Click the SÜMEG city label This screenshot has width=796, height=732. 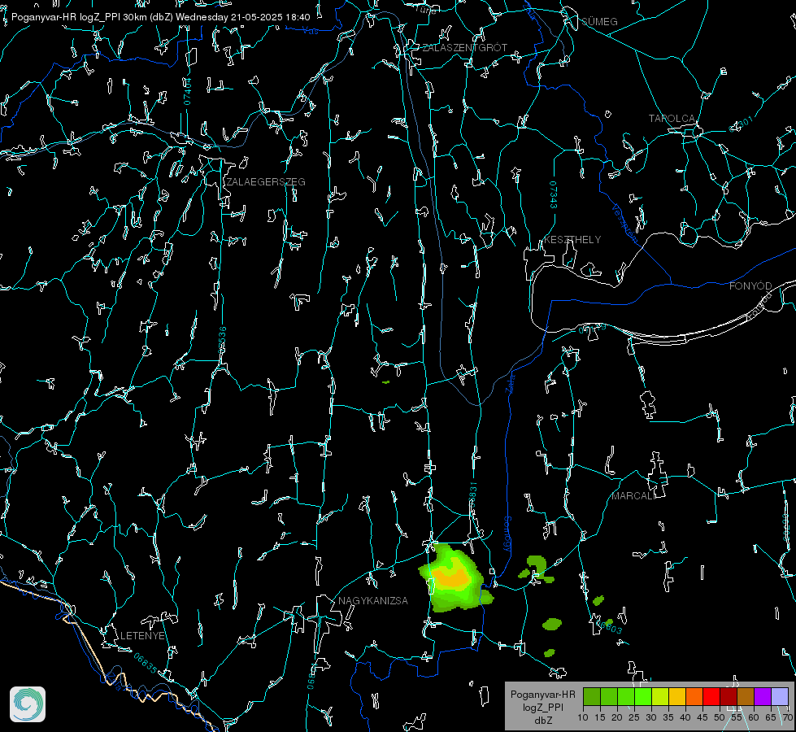[x=599, y=21]
